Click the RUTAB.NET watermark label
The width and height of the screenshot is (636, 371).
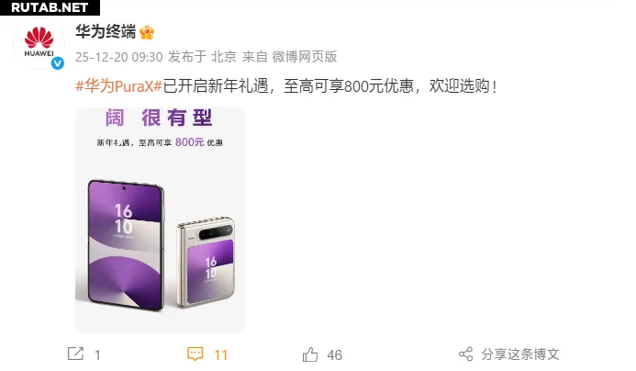click(x=50, y=7)
